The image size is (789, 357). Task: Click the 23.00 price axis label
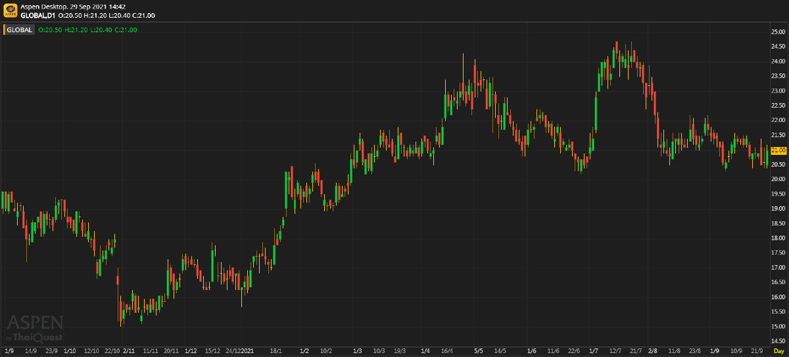(x=778, y=91)
